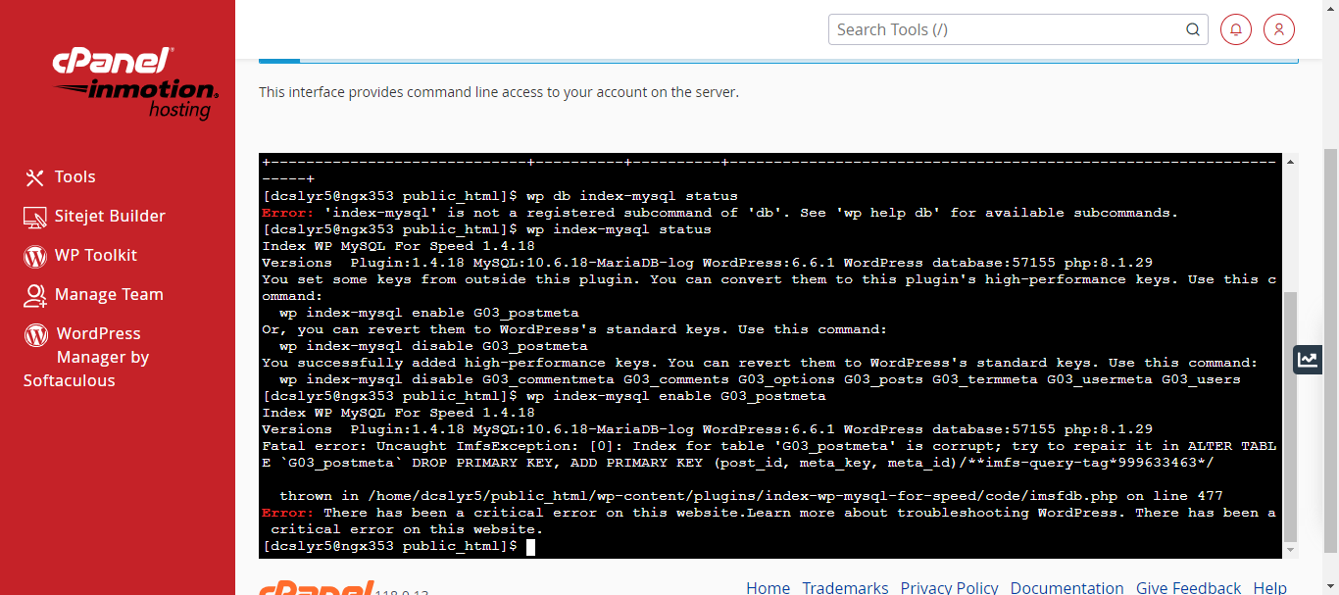Viewport: 1339px width, 595px height.
Task: Click the search magnifier icon
Action: pos(1193,29)
